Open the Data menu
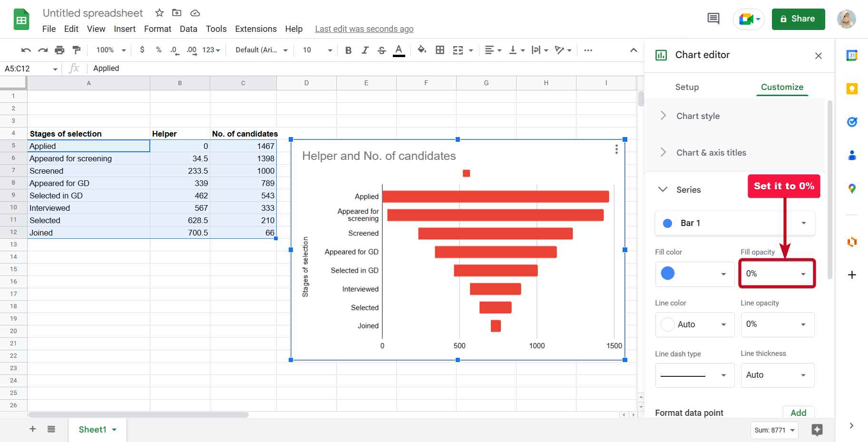Viewport: 868px width, 442px height. tap(188, 29)
